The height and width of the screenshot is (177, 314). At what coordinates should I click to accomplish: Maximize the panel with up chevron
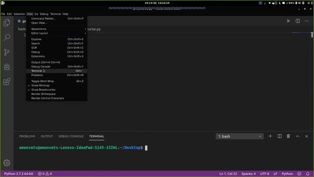(297, 136)
